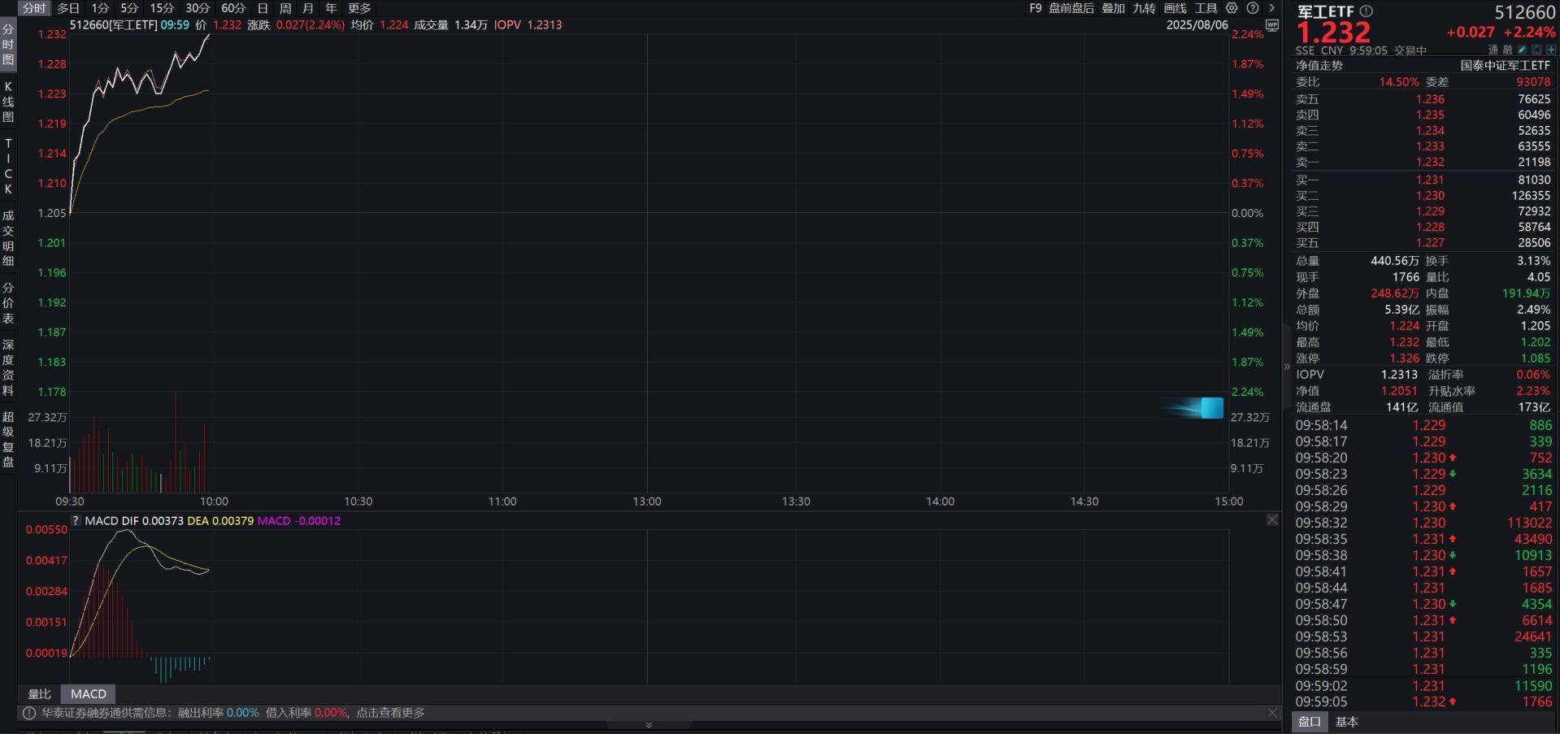Toggle the 叠加 overlay mode
This screenshot has height=734, width=1560.
[x=1114, y=8]
